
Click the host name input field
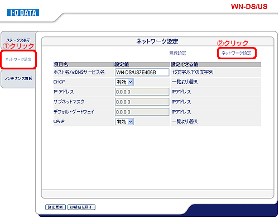pyautogui.click(x=142, y=72)
